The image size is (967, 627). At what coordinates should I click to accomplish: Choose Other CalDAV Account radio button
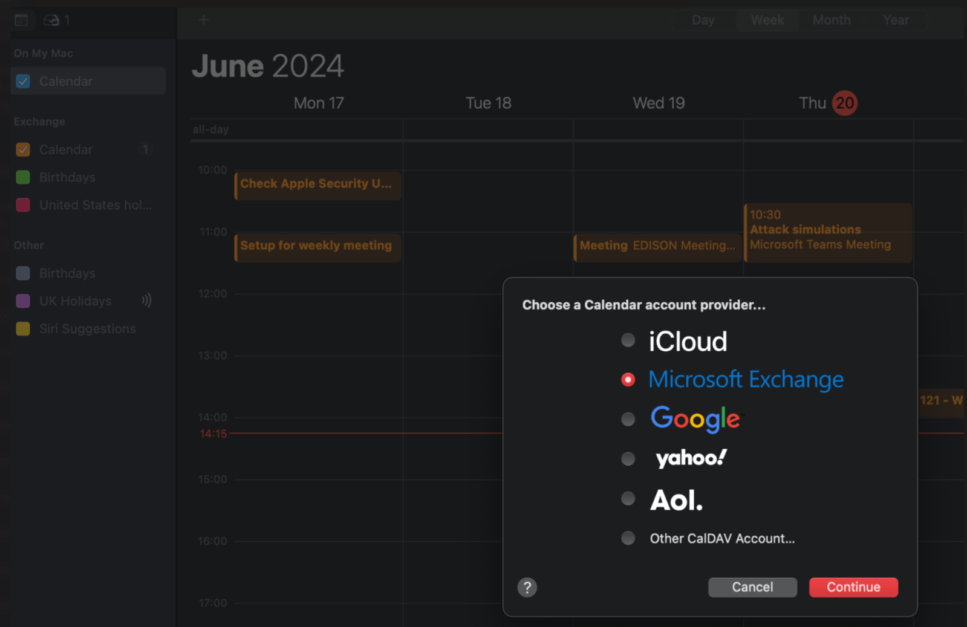[x=628, y=538]
